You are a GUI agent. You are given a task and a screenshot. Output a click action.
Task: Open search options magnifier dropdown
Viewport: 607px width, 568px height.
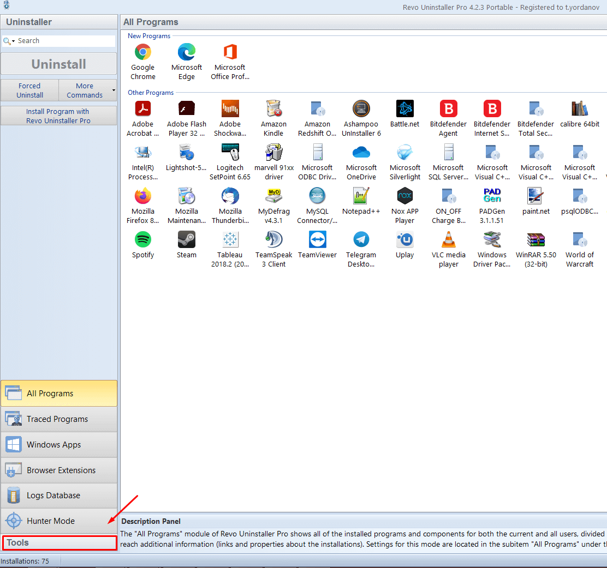tap(9, 41)
